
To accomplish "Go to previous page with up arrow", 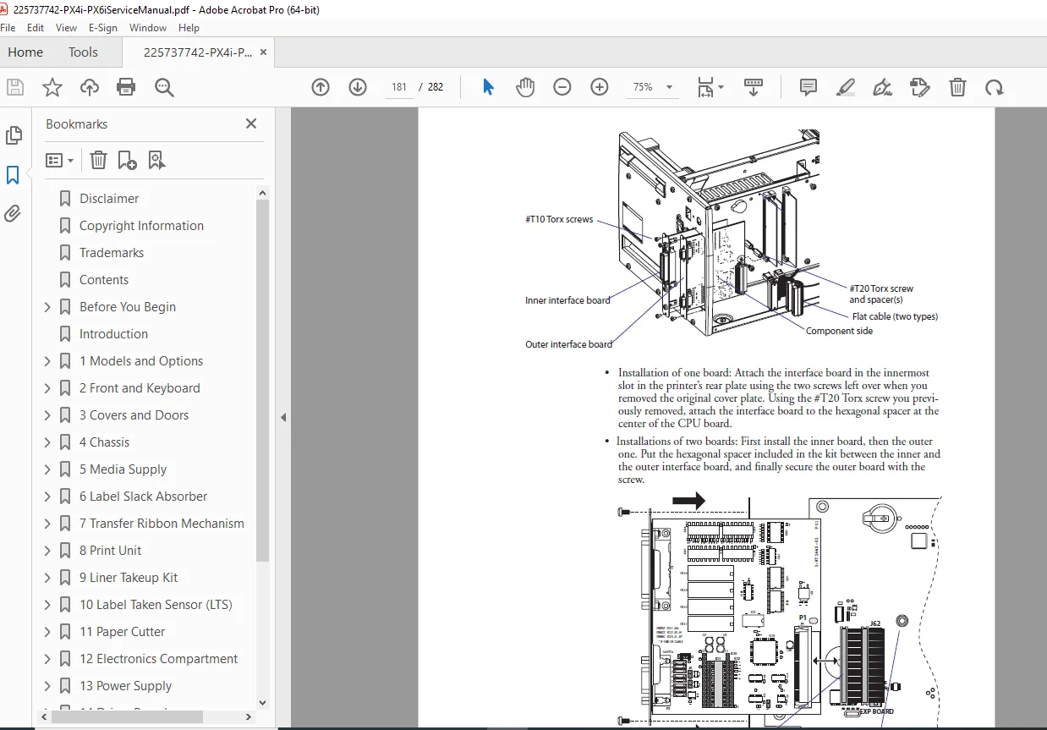I will coord(321,87).
